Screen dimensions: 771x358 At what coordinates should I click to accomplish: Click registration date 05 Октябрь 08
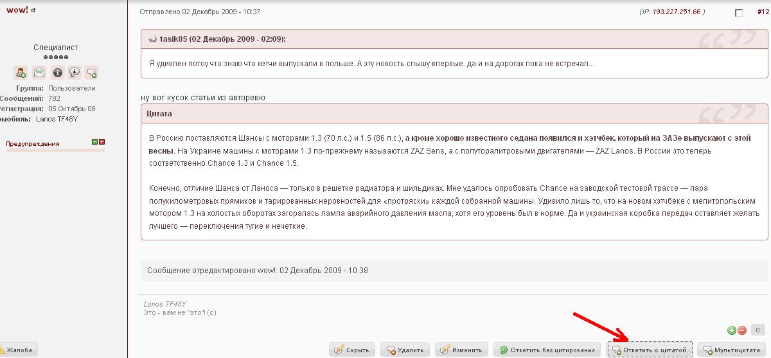(x=72, y=109)
